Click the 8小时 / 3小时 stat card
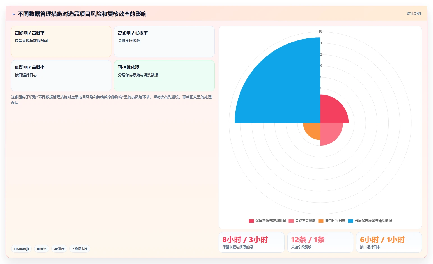The image size is (433, 264). (251, 242)
